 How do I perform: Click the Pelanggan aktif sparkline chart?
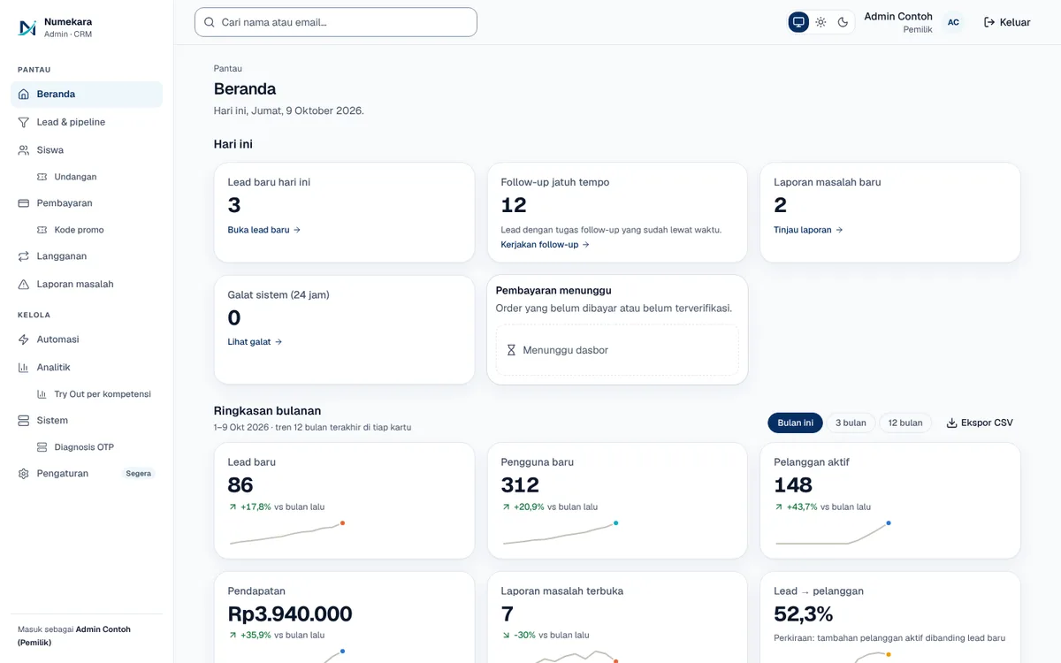pos(833,533)
